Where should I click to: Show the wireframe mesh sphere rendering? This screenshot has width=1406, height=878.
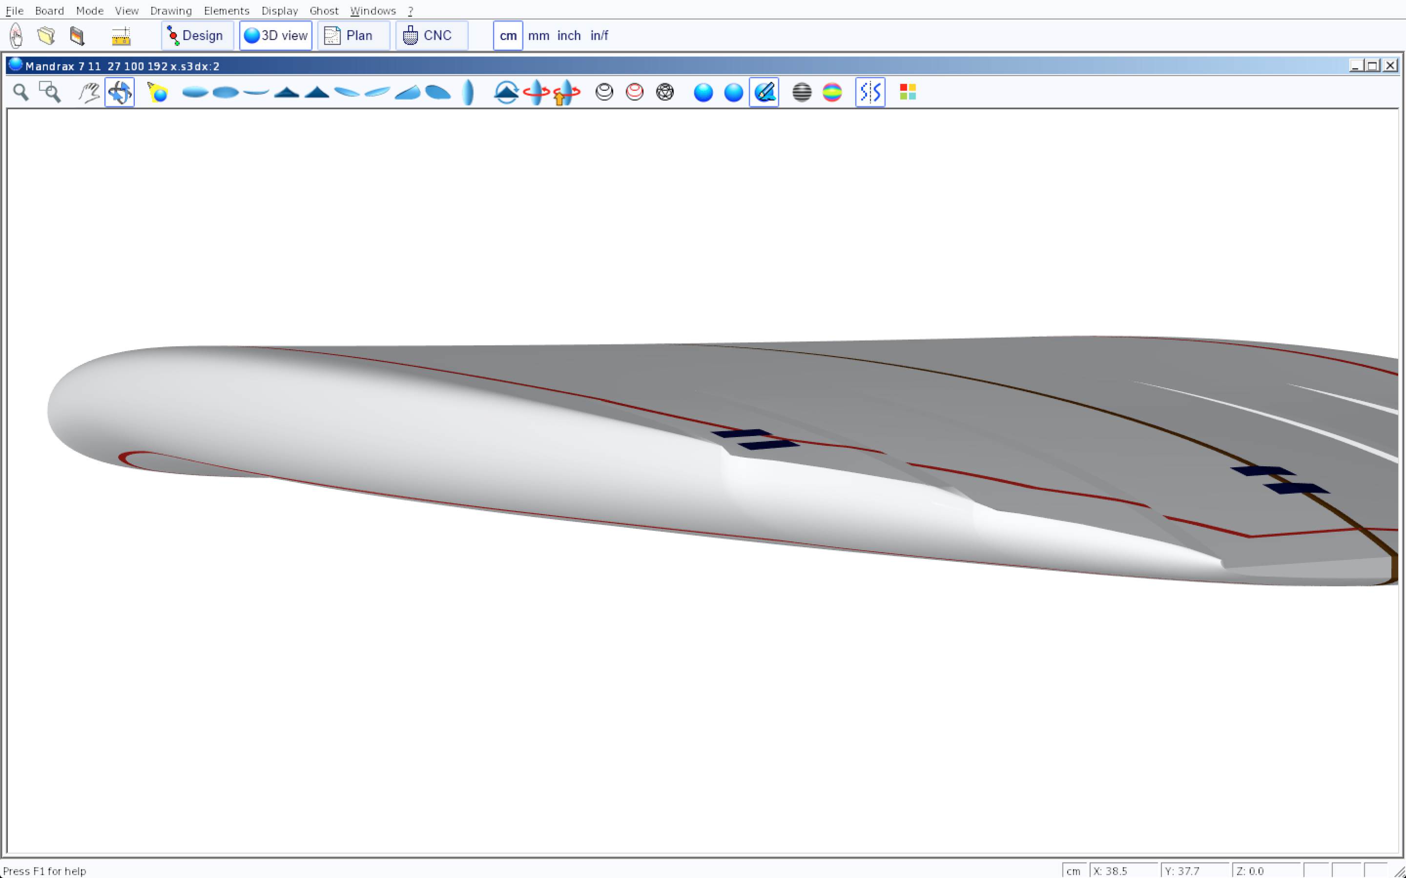point(664,92)
